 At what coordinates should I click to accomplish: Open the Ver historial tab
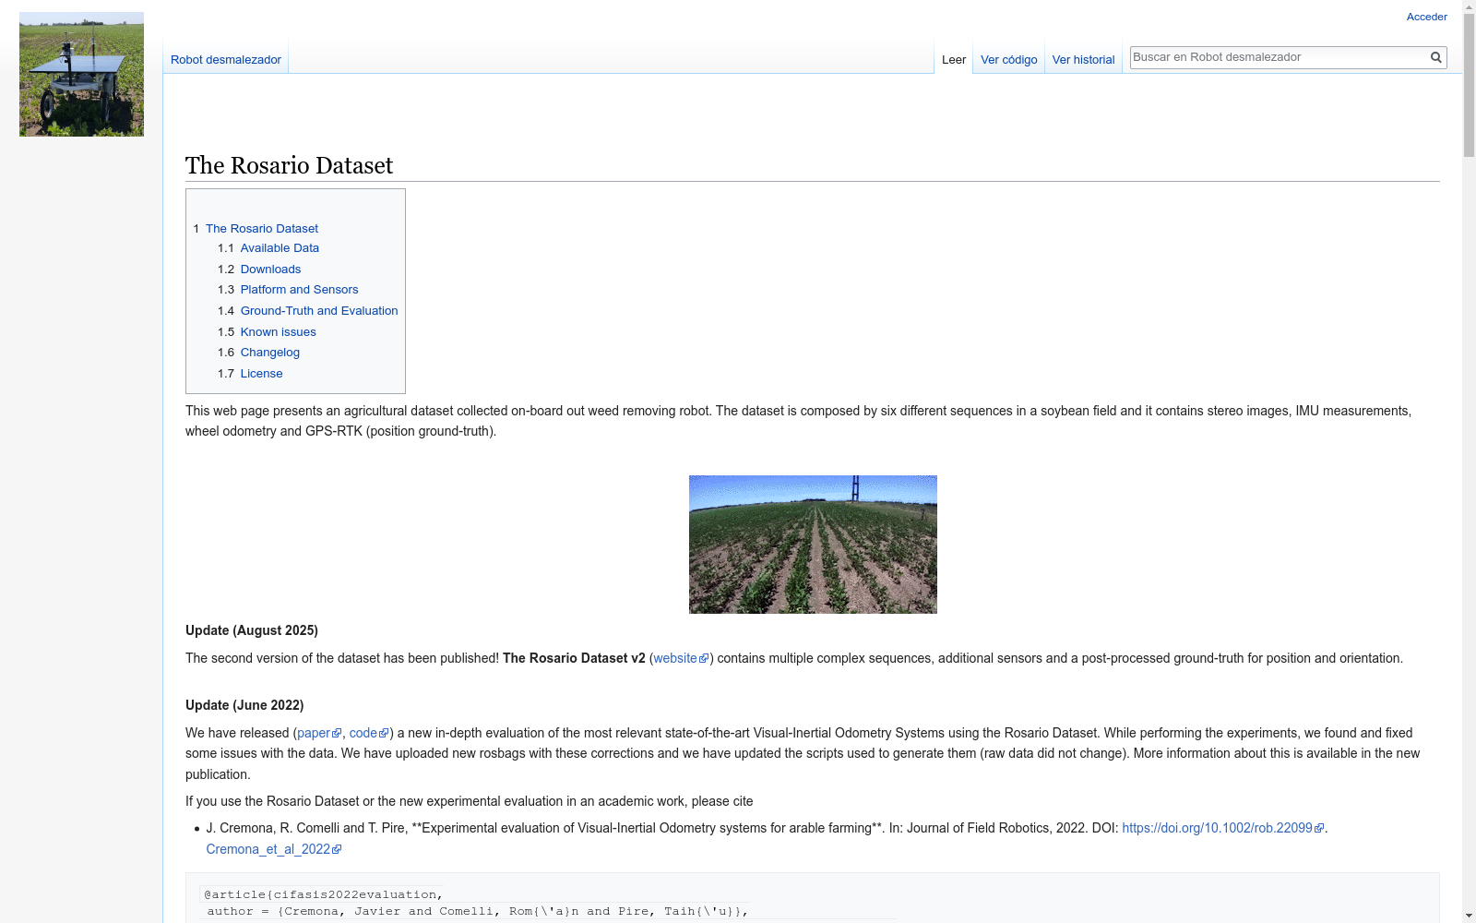click(1083, 59)
